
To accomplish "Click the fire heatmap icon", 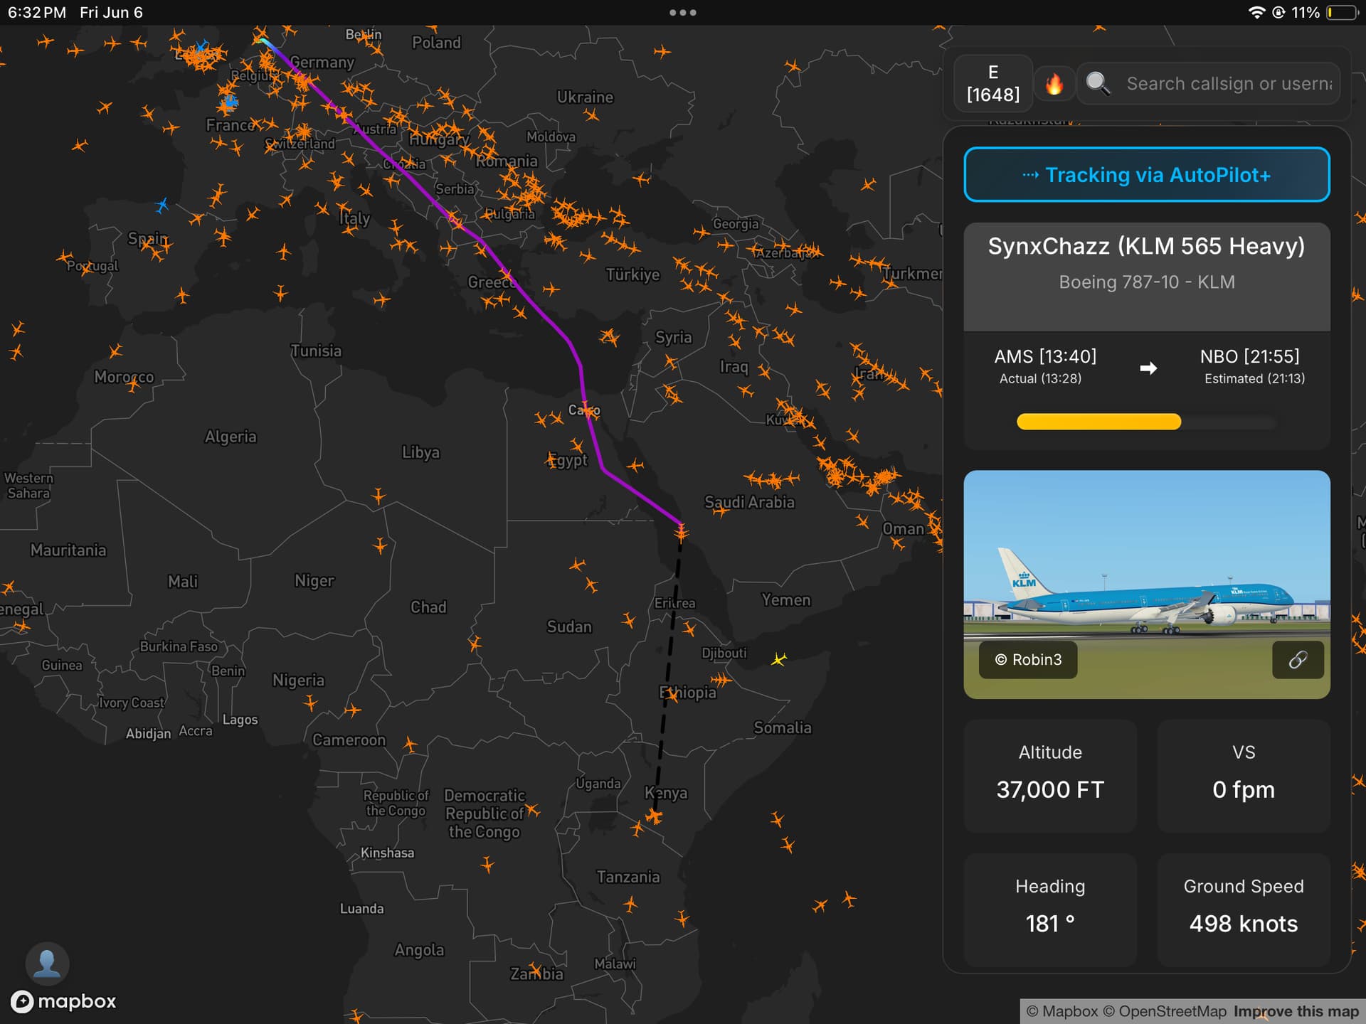I will tap(1054, 84).
